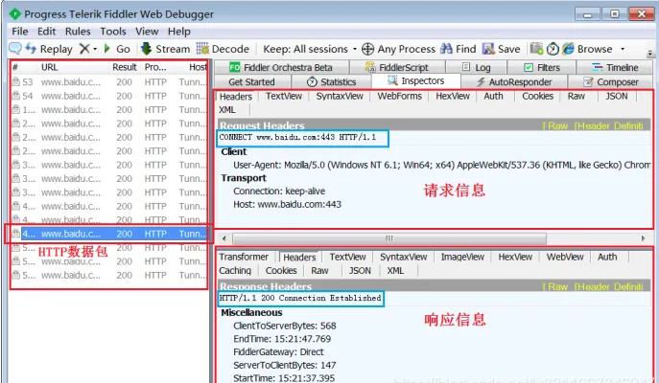Select session row number 54
The height and width of the screenshot is (383, 659).
pyautogui.click(x=109, y=96)
